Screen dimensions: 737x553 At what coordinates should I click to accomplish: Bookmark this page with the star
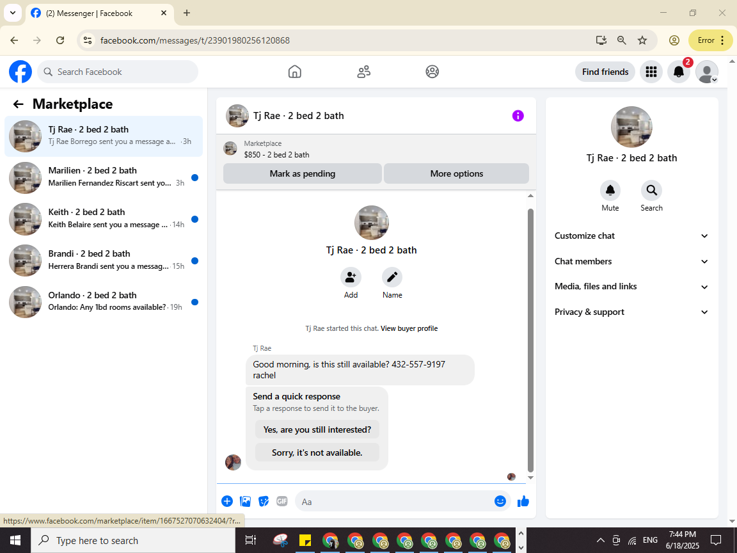(x=642, y=40)
